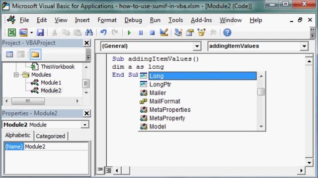Run the macro with the green play icon
This screenshot has height=178, width=318.
click(x=129, y=33)
